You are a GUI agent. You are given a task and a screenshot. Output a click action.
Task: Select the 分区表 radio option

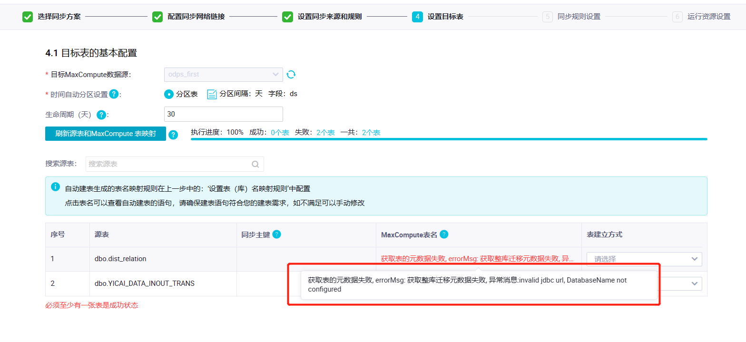[x=169, y=94]
